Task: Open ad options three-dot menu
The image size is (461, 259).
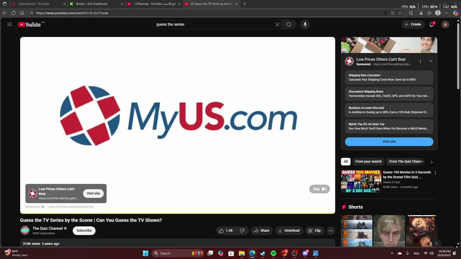Action: click(x=420, y=61)
